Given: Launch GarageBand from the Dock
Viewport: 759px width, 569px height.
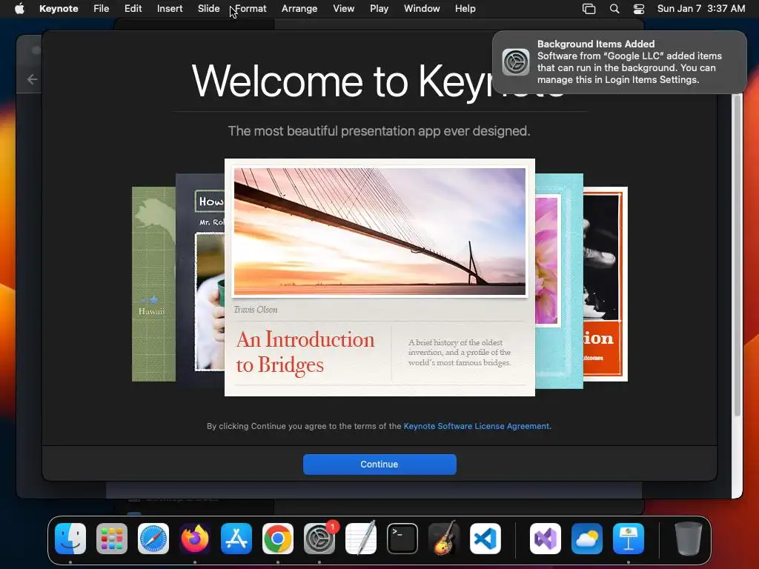Looking at the screenshot, I should (x=444, y=539).
